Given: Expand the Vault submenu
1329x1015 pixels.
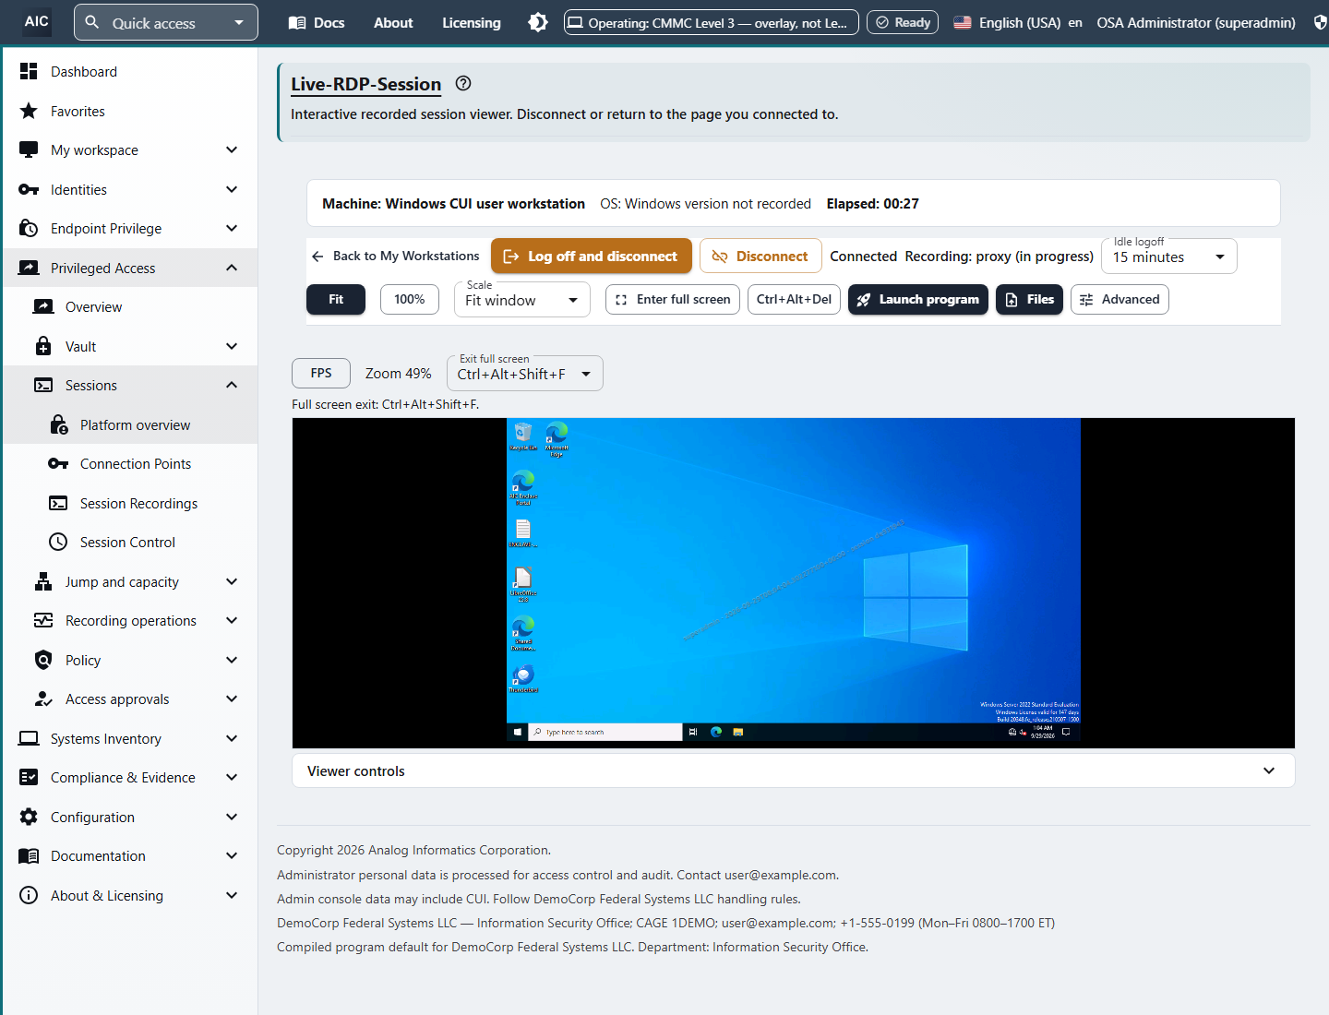Looking at the screenshot, I should tap(130, 346).
